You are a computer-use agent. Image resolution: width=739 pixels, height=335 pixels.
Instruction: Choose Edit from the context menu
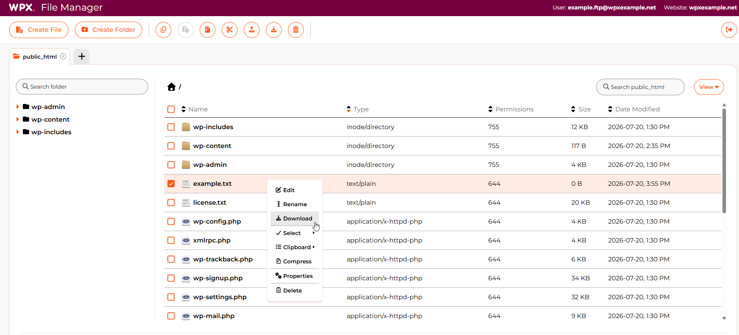[x=295, y=190]
